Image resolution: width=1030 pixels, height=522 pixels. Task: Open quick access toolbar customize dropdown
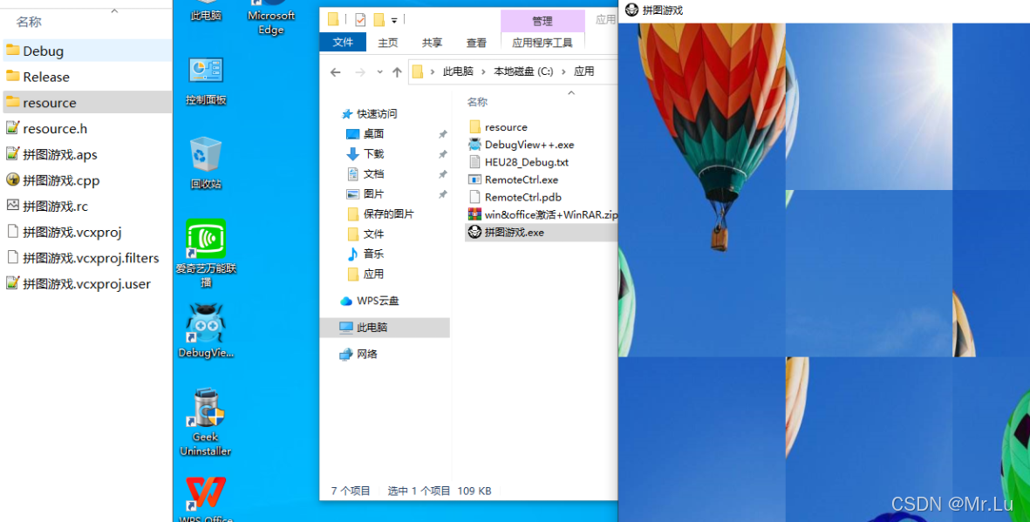click(x=394, y=20)
